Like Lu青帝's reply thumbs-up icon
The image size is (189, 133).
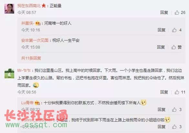click(174, 109)
